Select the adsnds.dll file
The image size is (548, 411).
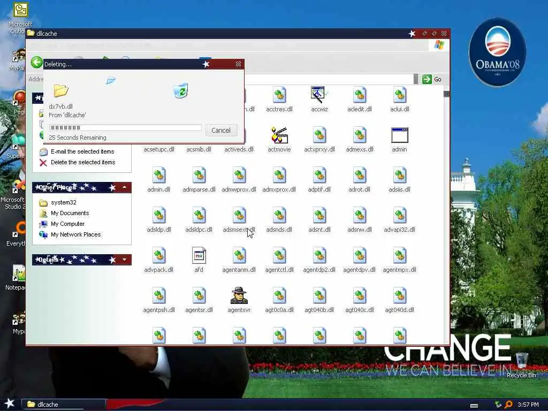coord(279,220)
